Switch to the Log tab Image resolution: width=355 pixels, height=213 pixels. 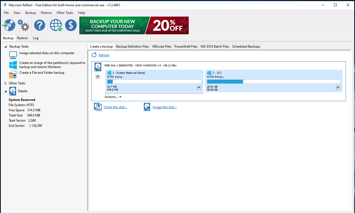[x=36, y=38]
